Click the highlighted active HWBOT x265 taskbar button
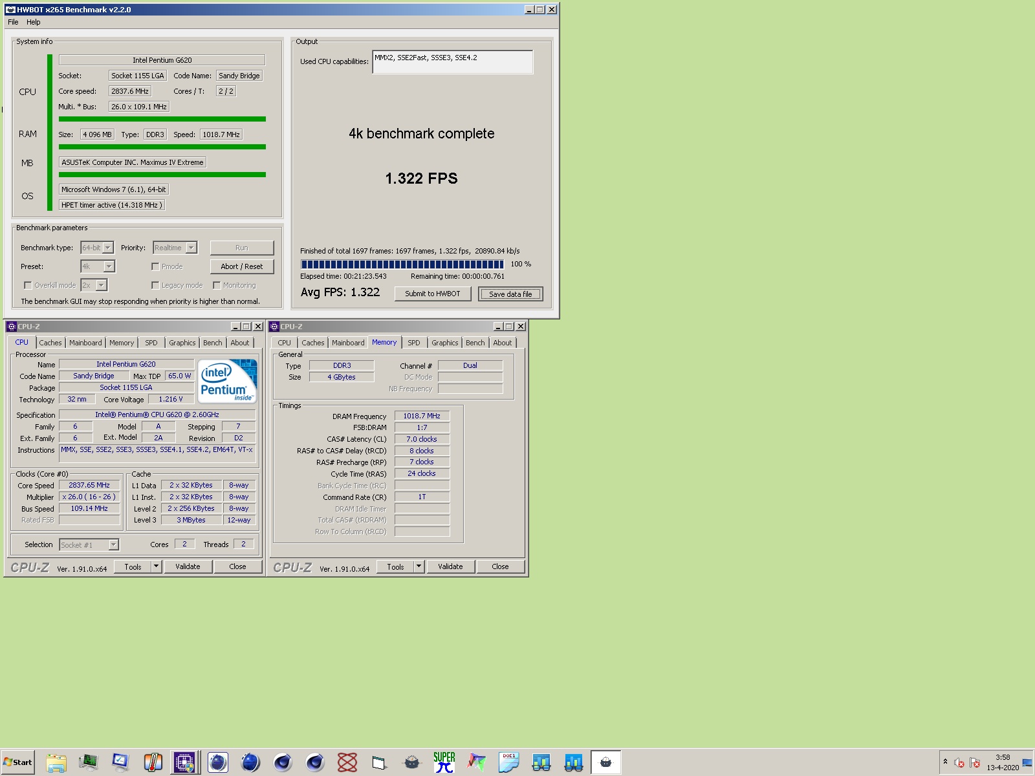Viewport: 1035px width, 776px height. point(606,762)
